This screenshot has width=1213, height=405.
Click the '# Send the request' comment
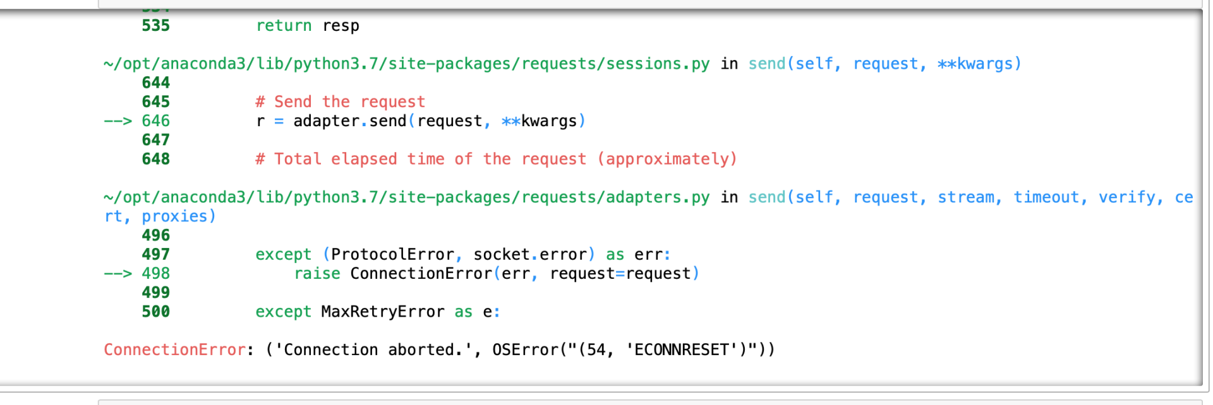(x=341, y=102)
